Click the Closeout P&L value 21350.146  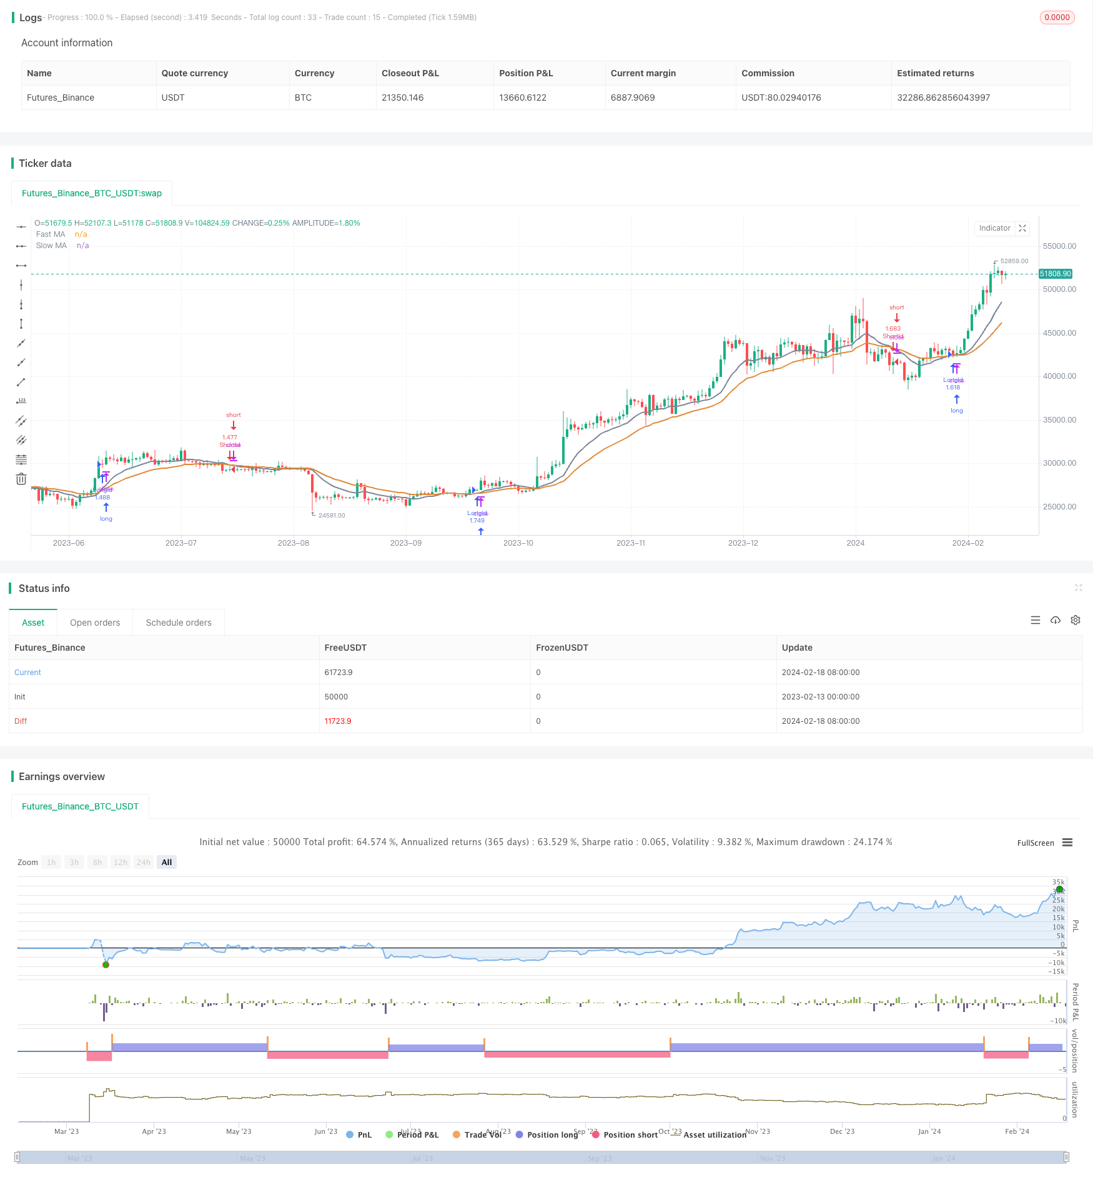403,98
